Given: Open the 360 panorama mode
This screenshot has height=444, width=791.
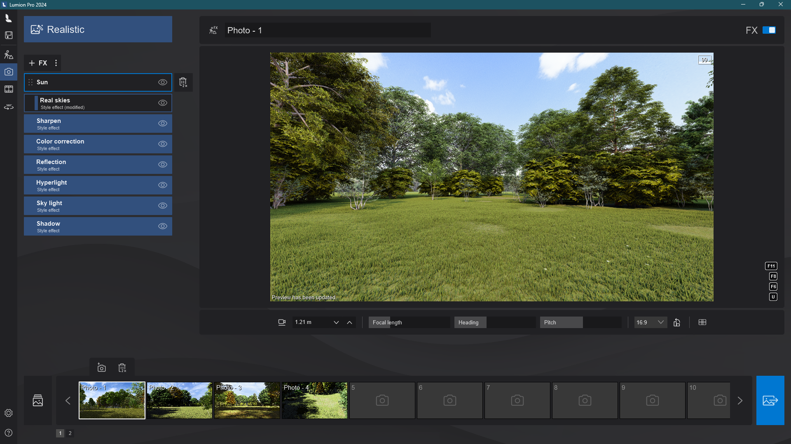Looking at the screenshot, I should (9, 107).
